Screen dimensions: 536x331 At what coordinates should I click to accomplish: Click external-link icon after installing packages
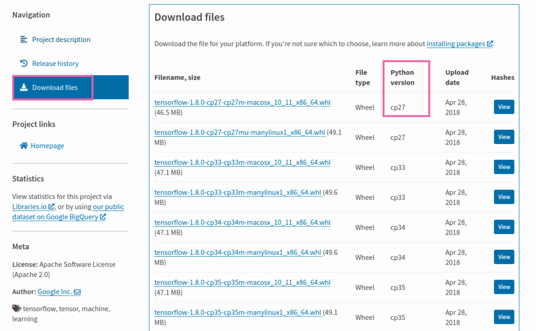[490, 44]
